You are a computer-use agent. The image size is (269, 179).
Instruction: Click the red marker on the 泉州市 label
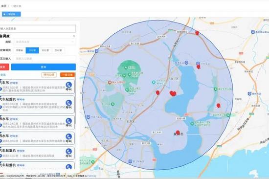[x=178, y=133]
